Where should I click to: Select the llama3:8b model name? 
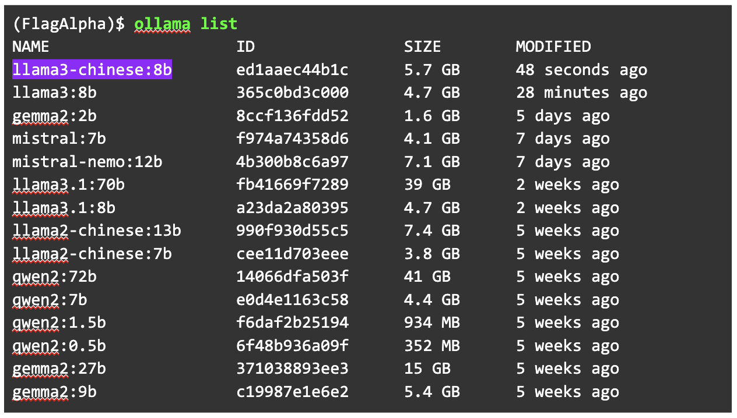(x=54, y=93)
